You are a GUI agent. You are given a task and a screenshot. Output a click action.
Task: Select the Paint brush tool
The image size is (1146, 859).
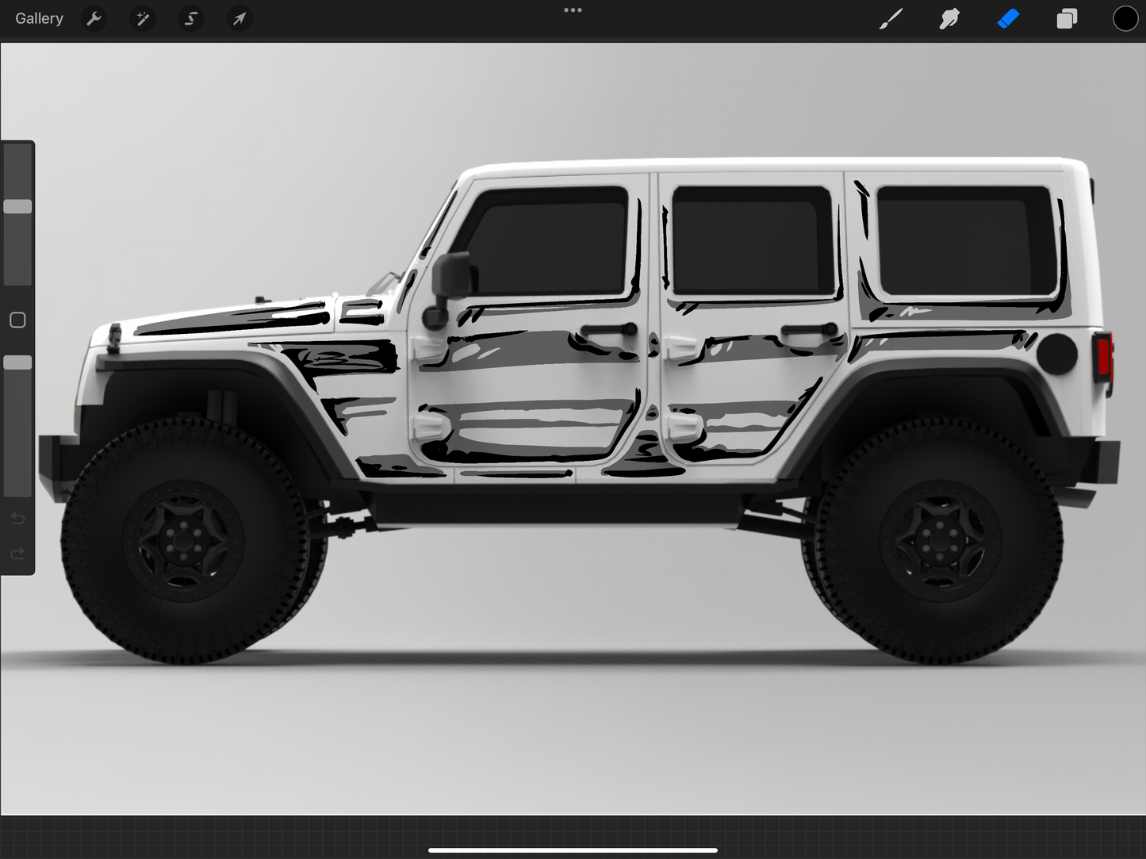coord(891,18)
